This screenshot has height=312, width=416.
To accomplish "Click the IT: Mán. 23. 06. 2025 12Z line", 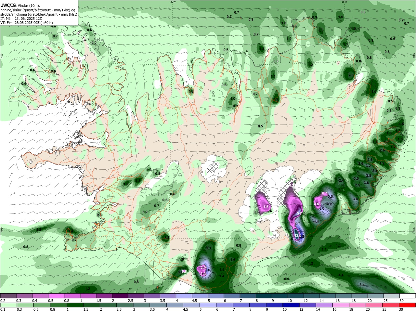I will tap(21, 18).
